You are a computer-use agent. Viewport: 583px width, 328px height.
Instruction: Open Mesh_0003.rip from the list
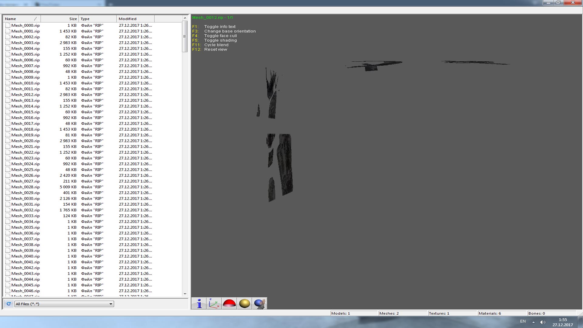pyautogui.click(x=26, y=43)
